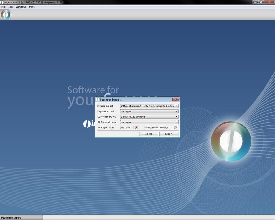The image size is (275, 220).
Task: Open the Payment export dropdown
Action: (177, 111)
